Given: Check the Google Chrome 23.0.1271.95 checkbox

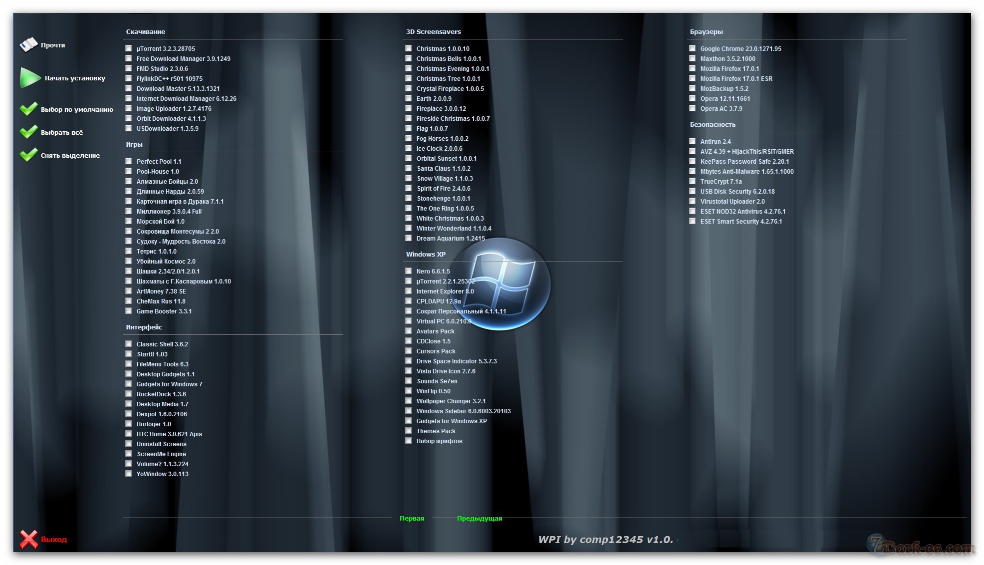Looking at the screenshot, I should pos(693,48).
